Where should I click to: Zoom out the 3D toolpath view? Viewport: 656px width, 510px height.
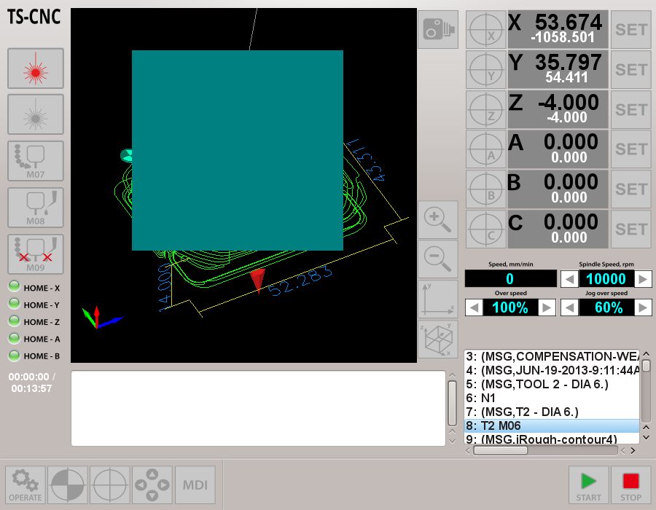click(438, 259)
